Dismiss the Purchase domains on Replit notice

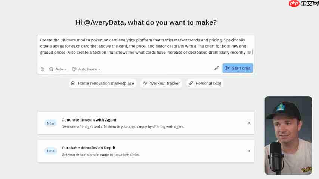pyautogui.click(x=249, y=151)
